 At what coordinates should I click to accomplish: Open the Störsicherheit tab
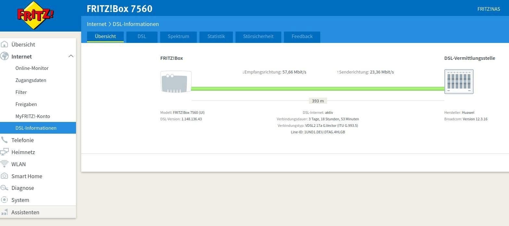pos(258,37)
